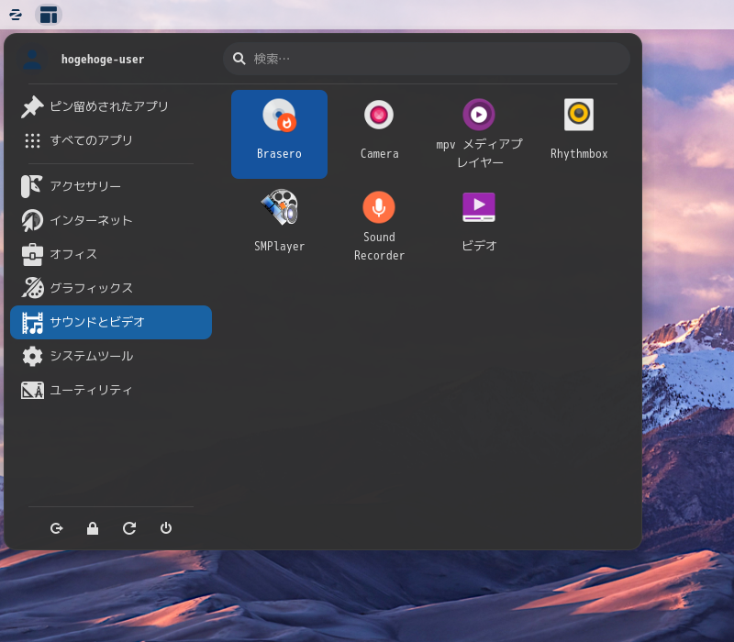
Task: Launch mpv メディアプレイヤー
Action: [479, 134]
